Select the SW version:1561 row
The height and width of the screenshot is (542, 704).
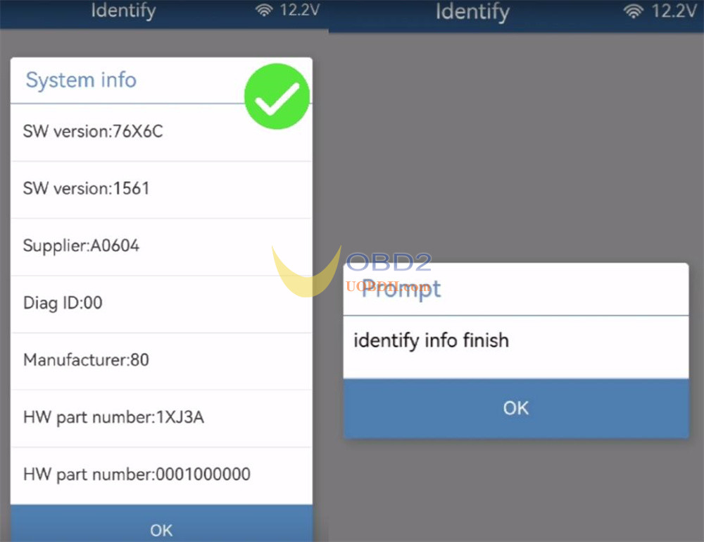click(161, 190)
